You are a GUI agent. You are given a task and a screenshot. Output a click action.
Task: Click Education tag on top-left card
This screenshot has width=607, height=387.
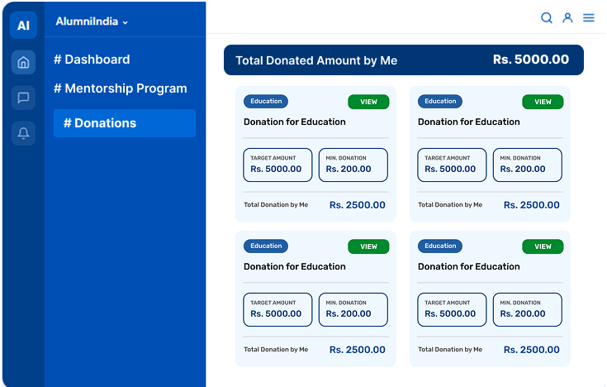[x=266, y=102]
